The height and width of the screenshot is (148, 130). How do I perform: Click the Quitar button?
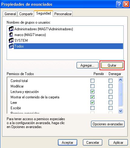(112, 65)
